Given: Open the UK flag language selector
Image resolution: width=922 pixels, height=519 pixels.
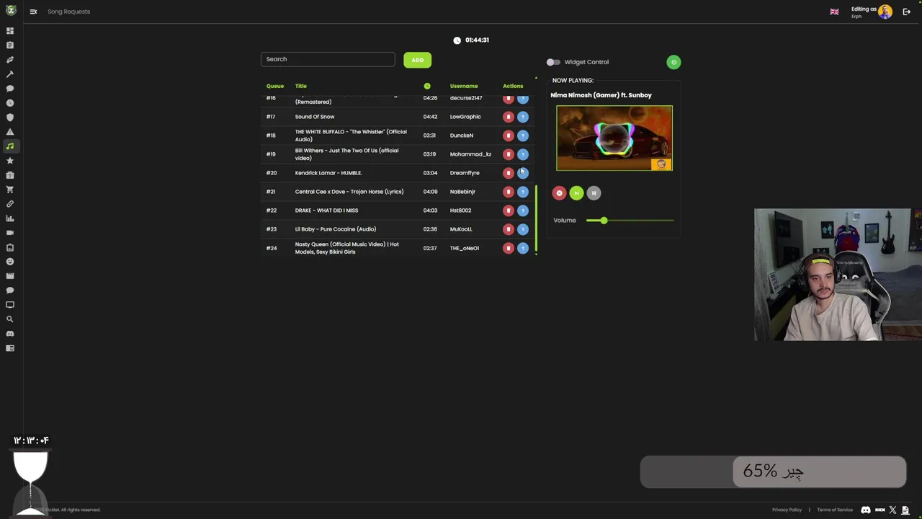Looking at the screenshot, I should [834, 12].
